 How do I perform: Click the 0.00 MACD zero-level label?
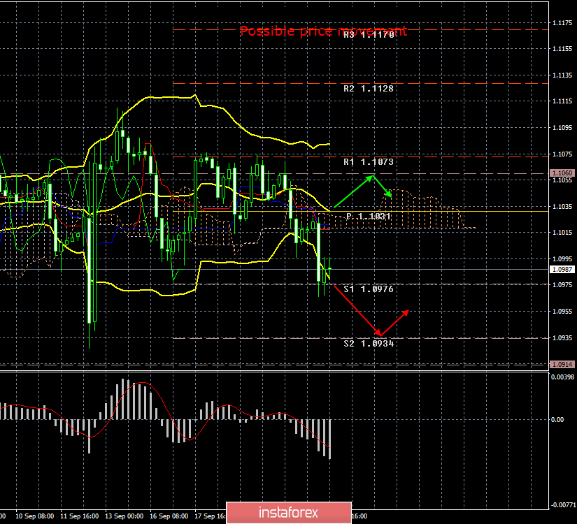click(x=557, y=420)
